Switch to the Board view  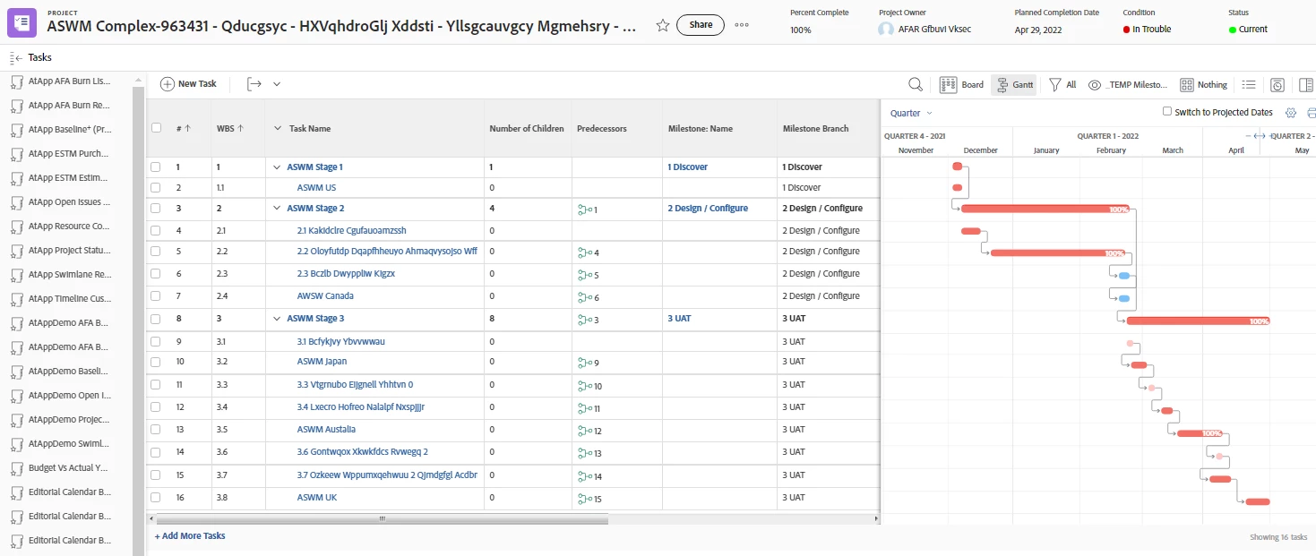click(x=961, y=85)
